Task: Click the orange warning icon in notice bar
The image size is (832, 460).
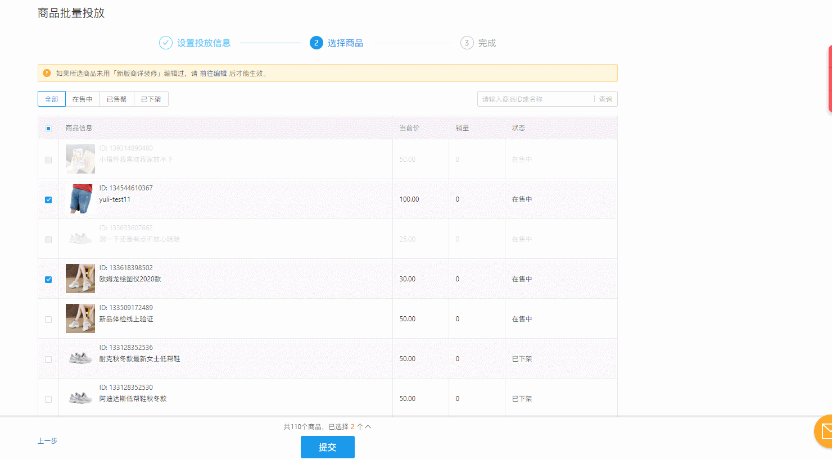Action: pos(47,73)
